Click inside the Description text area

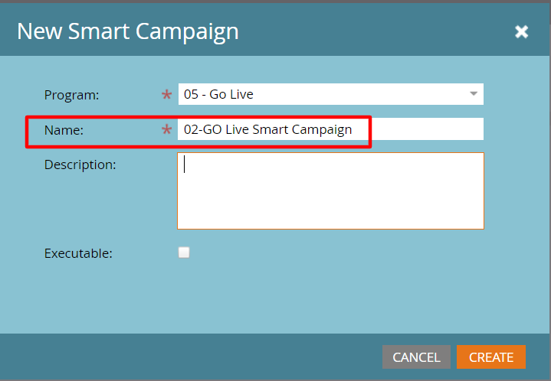[x=330, y=190]
